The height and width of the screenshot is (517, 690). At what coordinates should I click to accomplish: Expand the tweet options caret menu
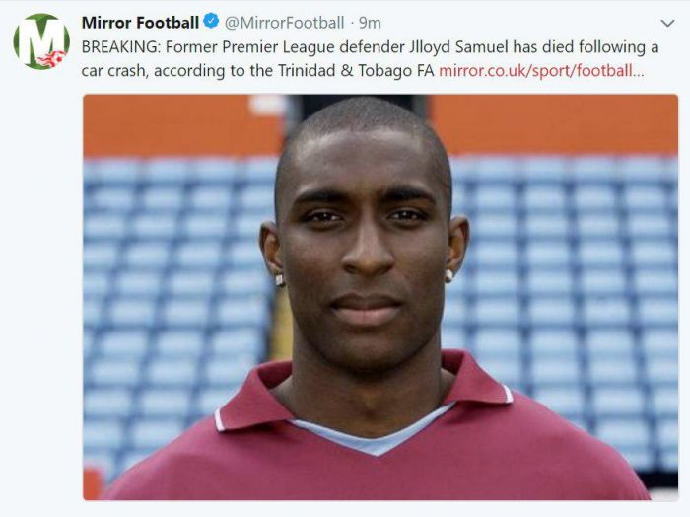tap(667, 23)
